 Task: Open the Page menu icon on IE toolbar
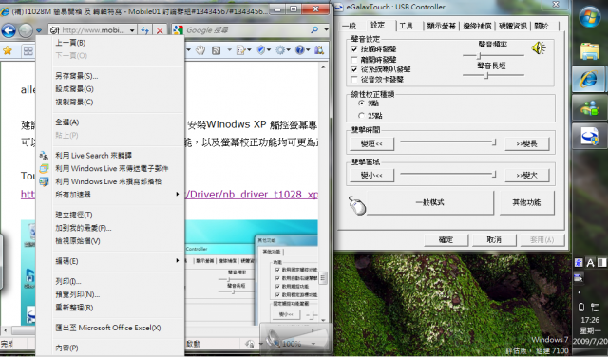(243, 50)
